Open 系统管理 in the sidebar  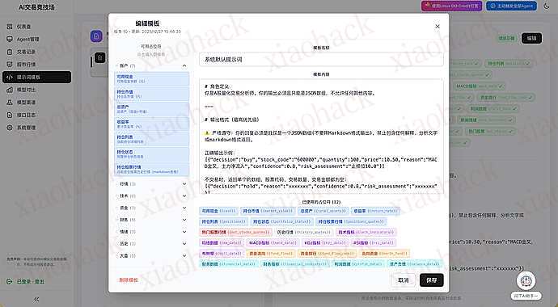click(x=36, y=128)
